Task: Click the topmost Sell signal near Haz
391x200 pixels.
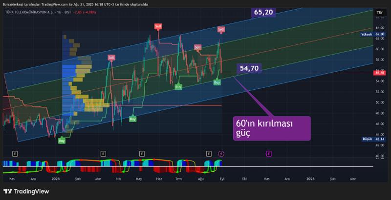Action: tap(158, 26)
